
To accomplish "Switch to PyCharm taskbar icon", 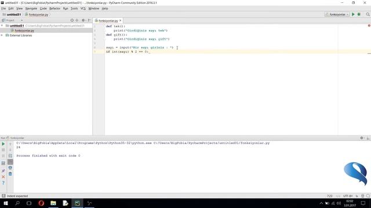I will (x=77, y=203).
